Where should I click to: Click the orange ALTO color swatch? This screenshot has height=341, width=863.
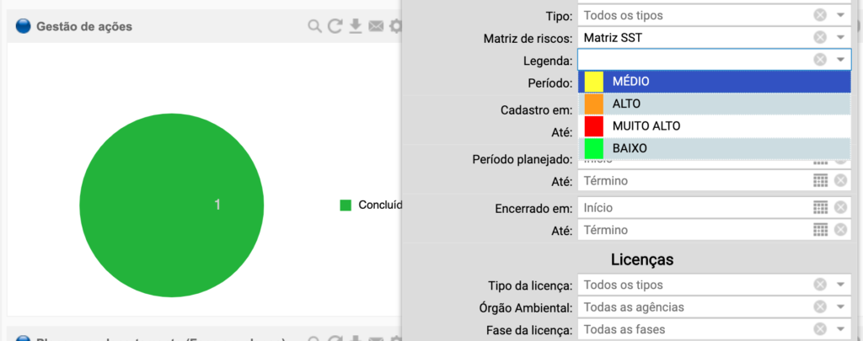click(x=593, y=104)
